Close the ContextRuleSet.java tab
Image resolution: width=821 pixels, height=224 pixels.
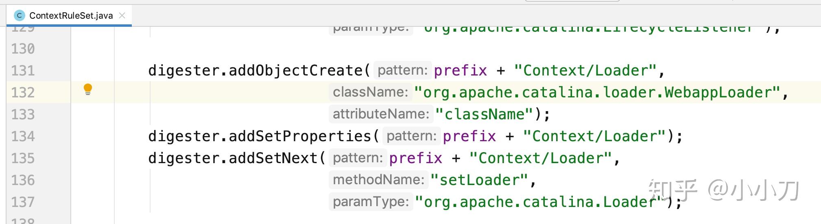[122, 15]
